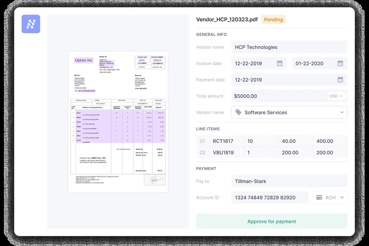Viewport: 369px width, 246px height.
Task: Click the invoice document preview thumbnail
Action: click(118, 121)
